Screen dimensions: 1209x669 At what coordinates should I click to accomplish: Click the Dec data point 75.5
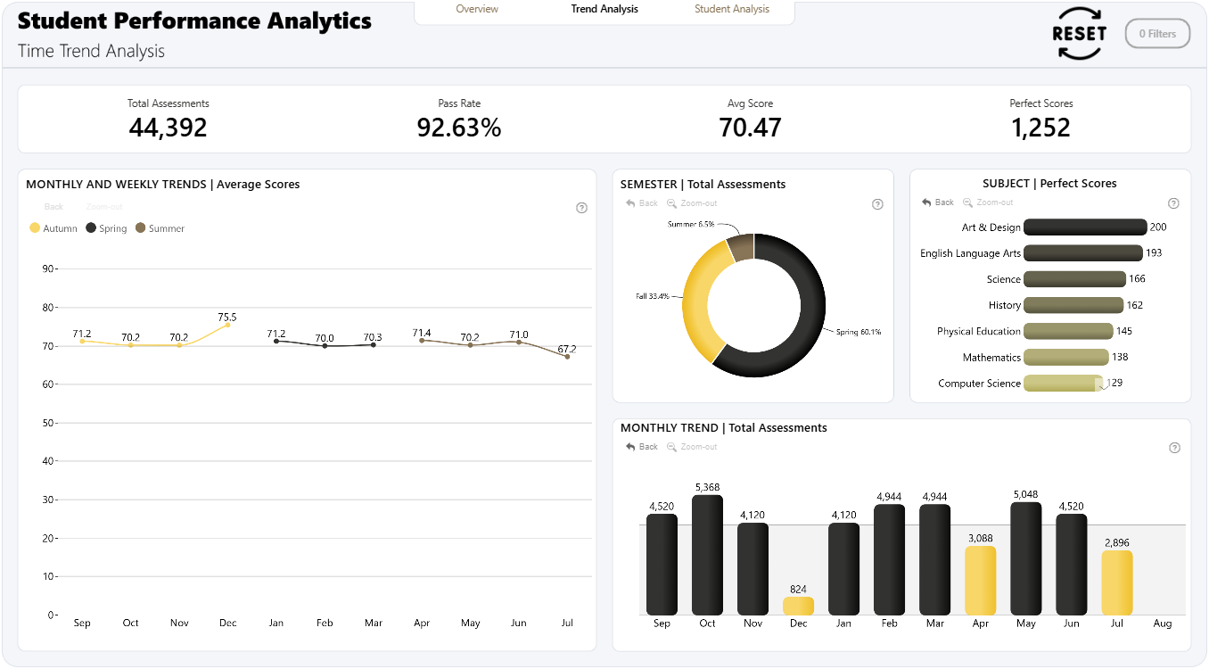coord(227,326)
